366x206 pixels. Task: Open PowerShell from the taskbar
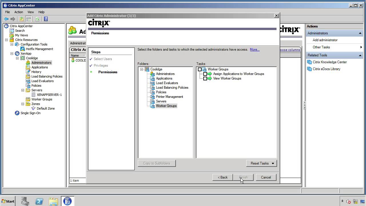click(39, 201)
